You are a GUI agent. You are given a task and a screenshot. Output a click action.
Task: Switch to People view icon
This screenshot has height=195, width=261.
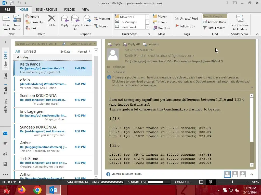5,154
